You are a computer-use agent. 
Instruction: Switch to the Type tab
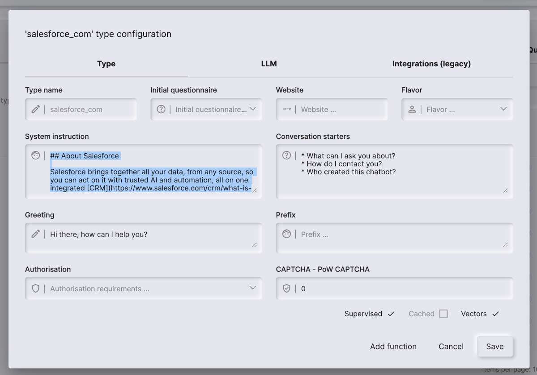107,64
